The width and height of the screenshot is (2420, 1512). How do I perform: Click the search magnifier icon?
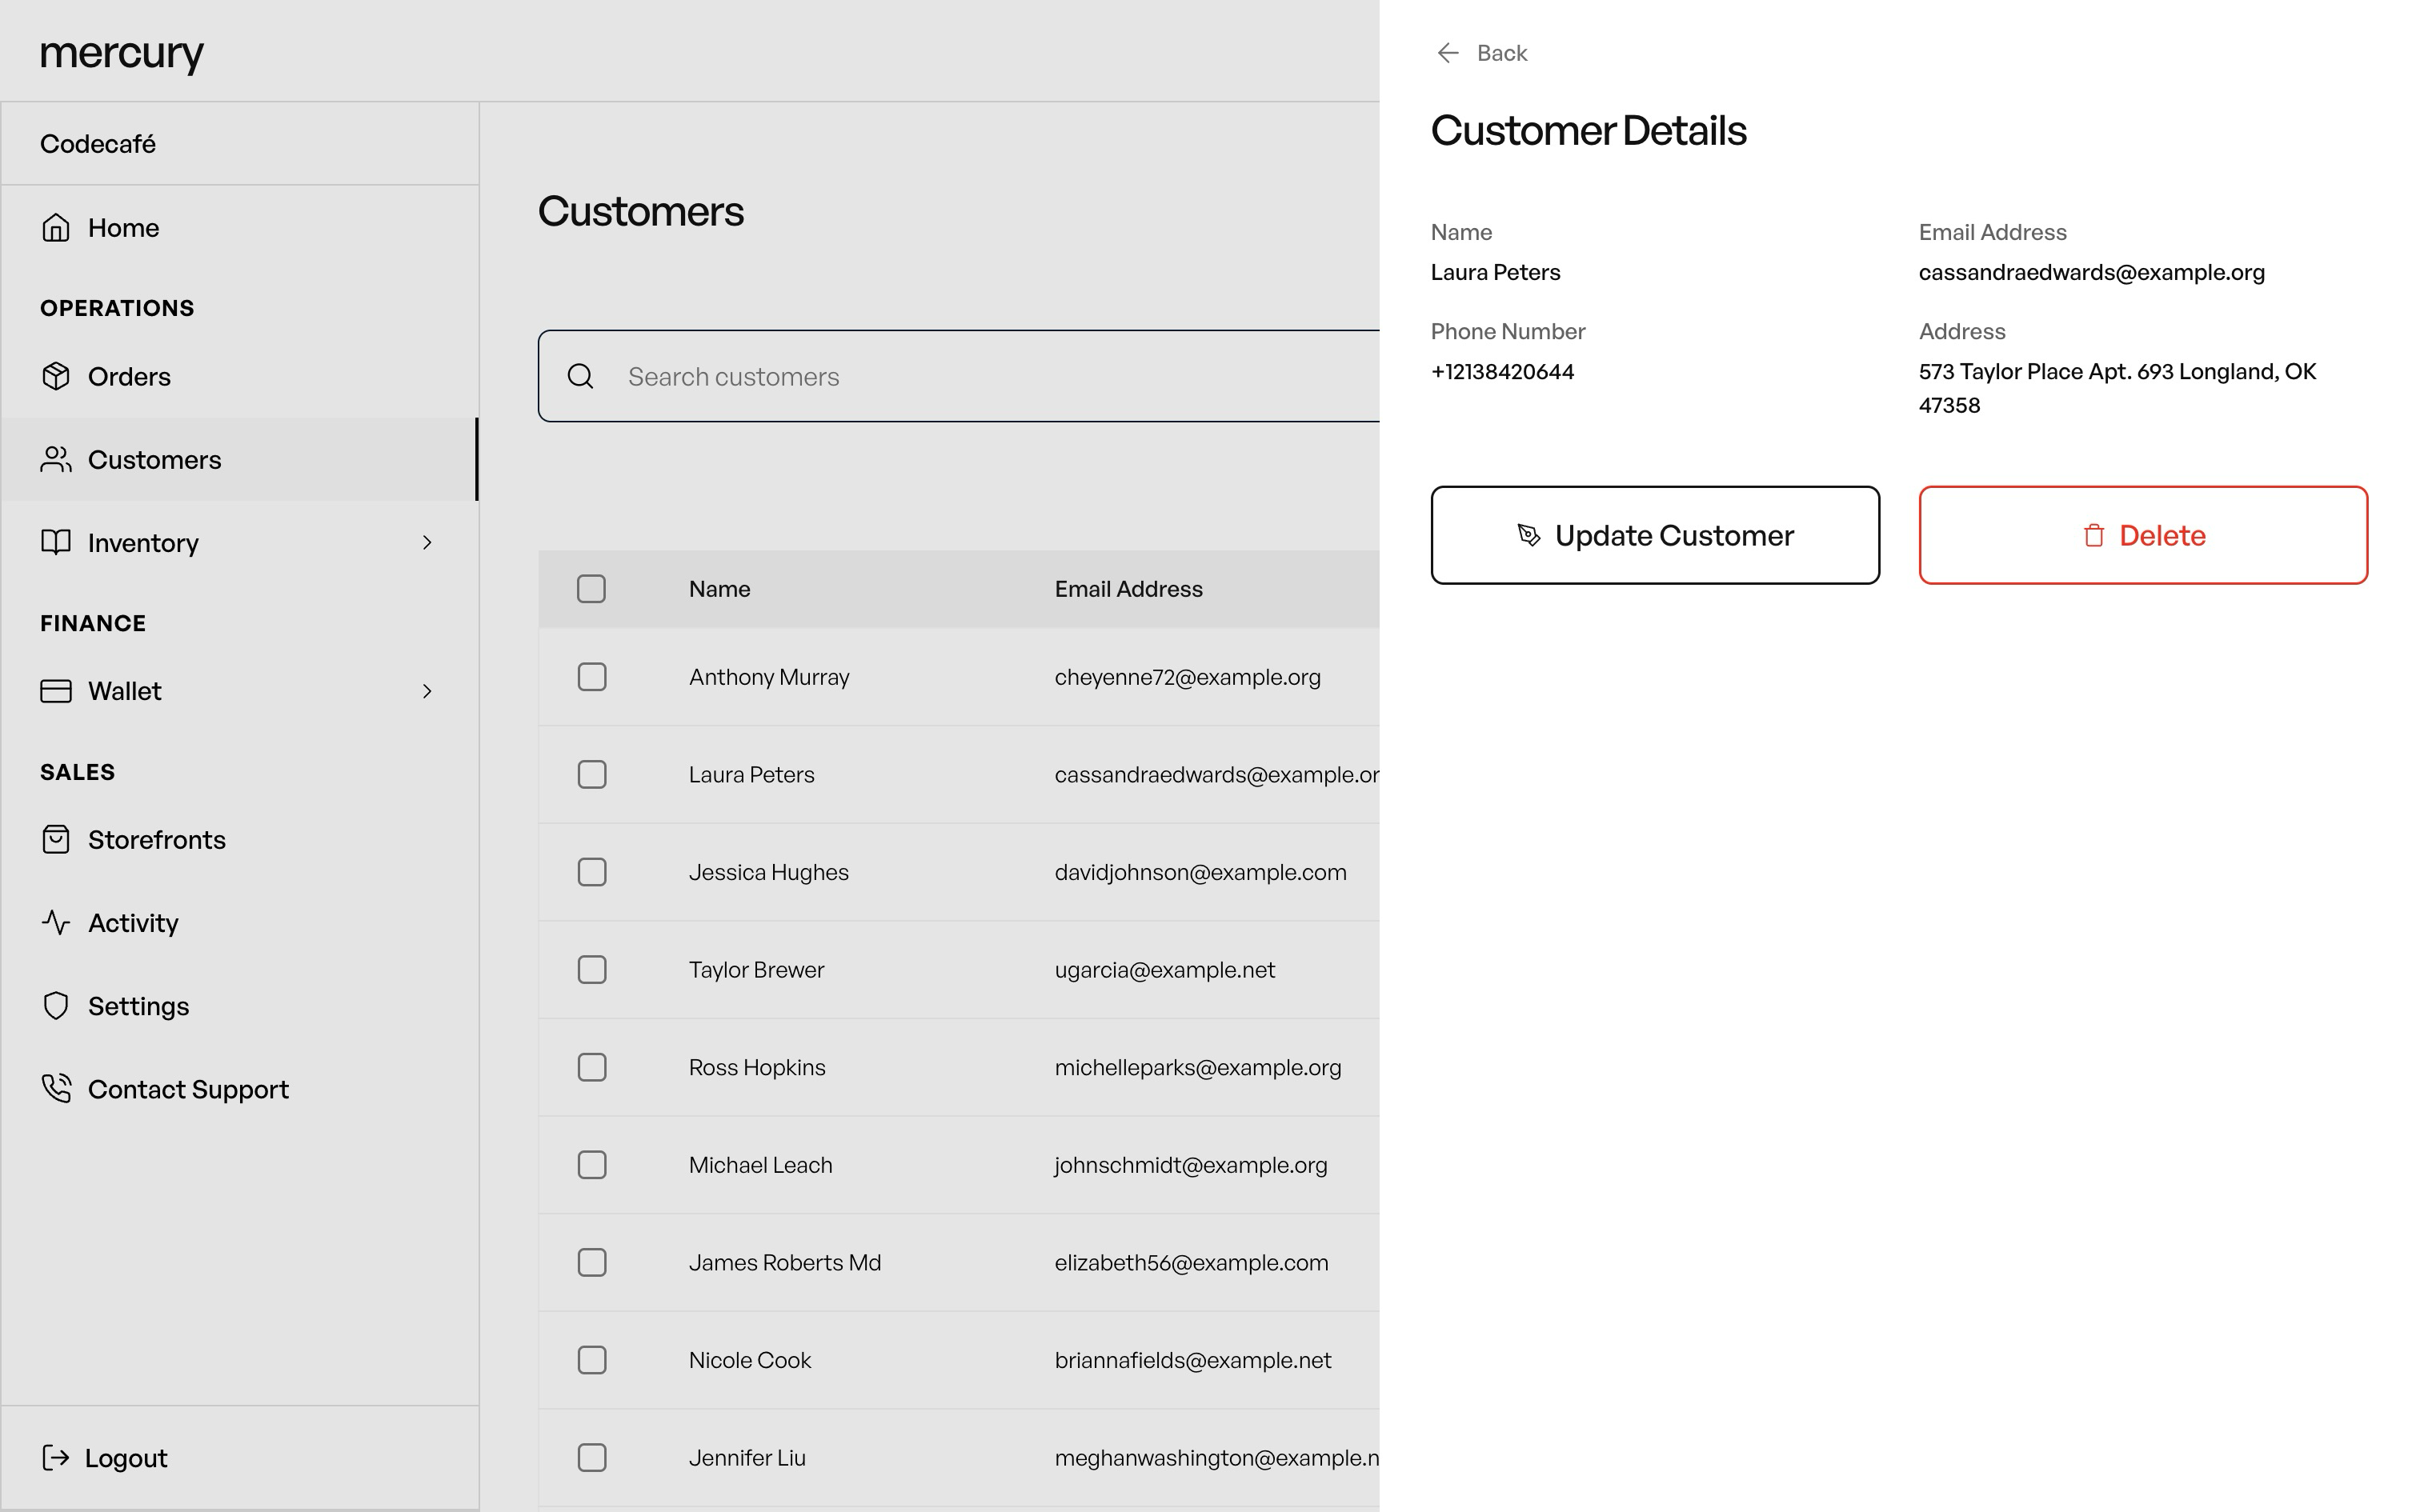tap(580, 376)
